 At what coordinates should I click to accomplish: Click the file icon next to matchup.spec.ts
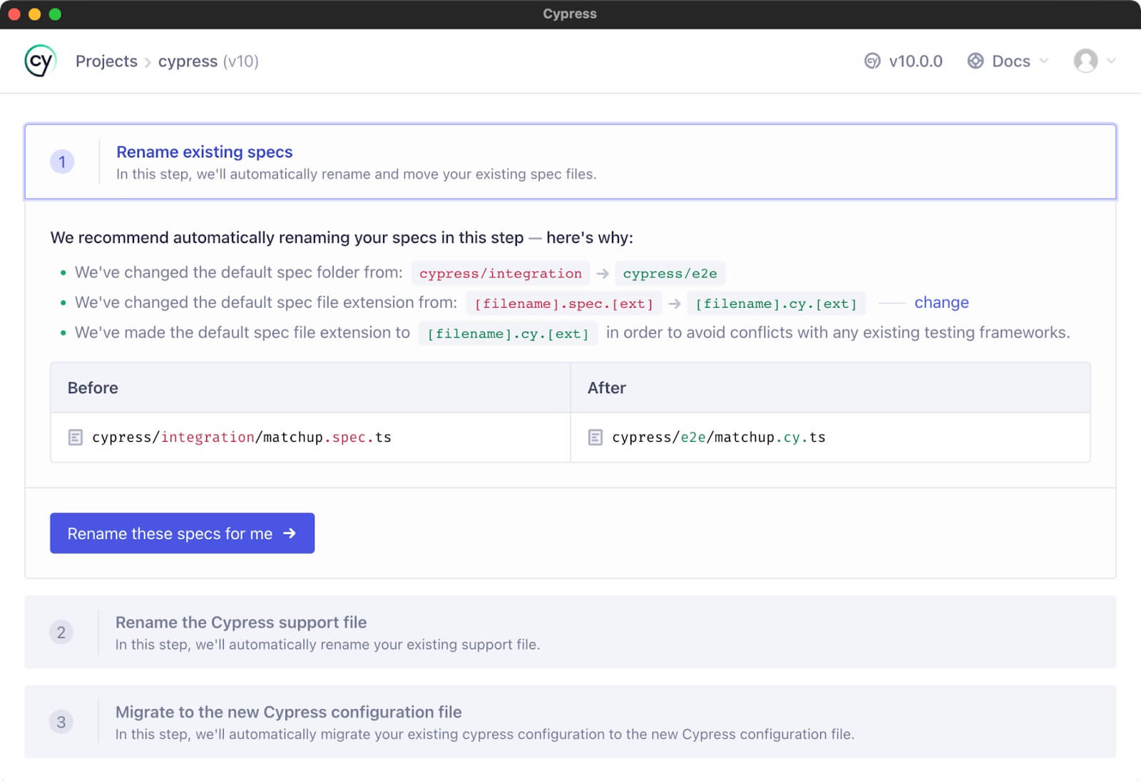(x=76, y=437)
